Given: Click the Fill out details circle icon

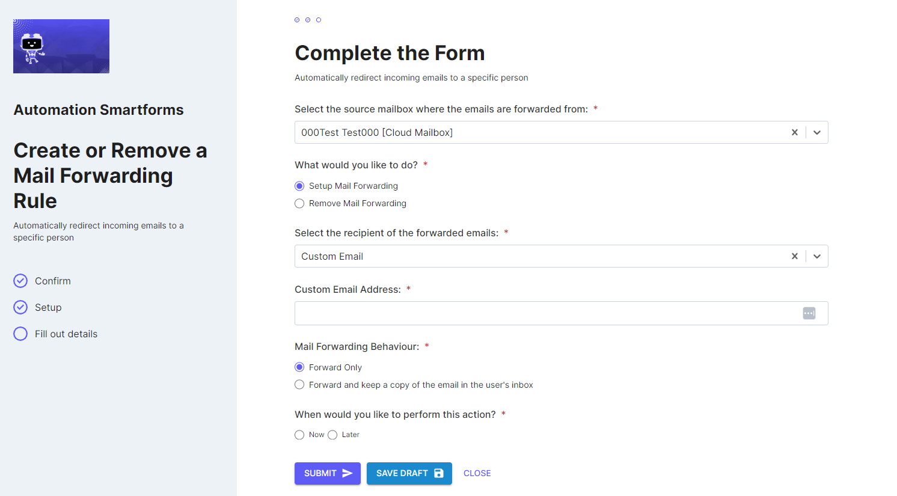Looking at the screenshot, I should coord(20,334).
